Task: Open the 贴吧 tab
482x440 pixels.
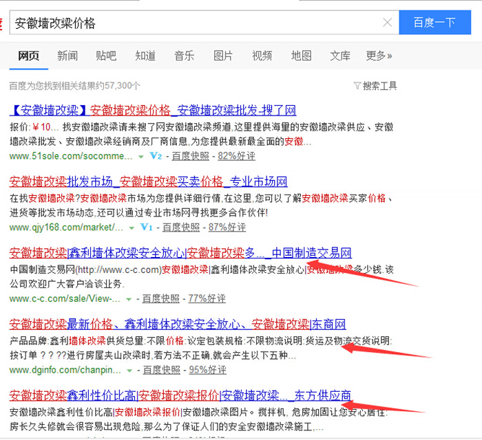Action: coord(106,56)
